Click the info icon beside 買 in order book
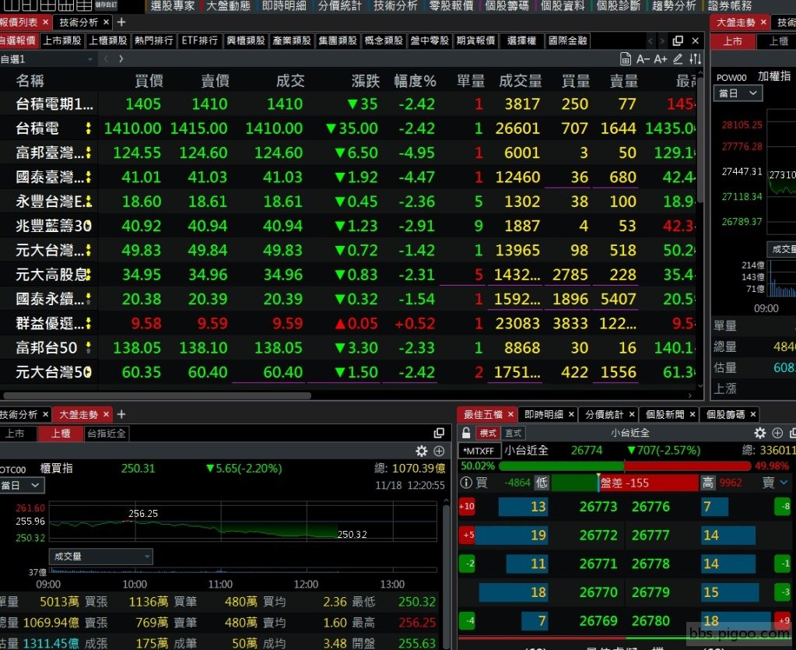796x650 pixels. pyautogui.click(x=465, y=483)
